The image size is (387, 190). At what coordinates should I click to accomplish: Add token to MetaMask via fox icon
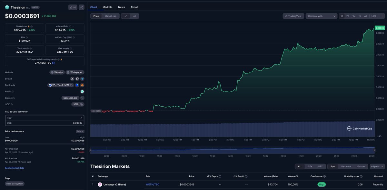(x=82, y=85)
